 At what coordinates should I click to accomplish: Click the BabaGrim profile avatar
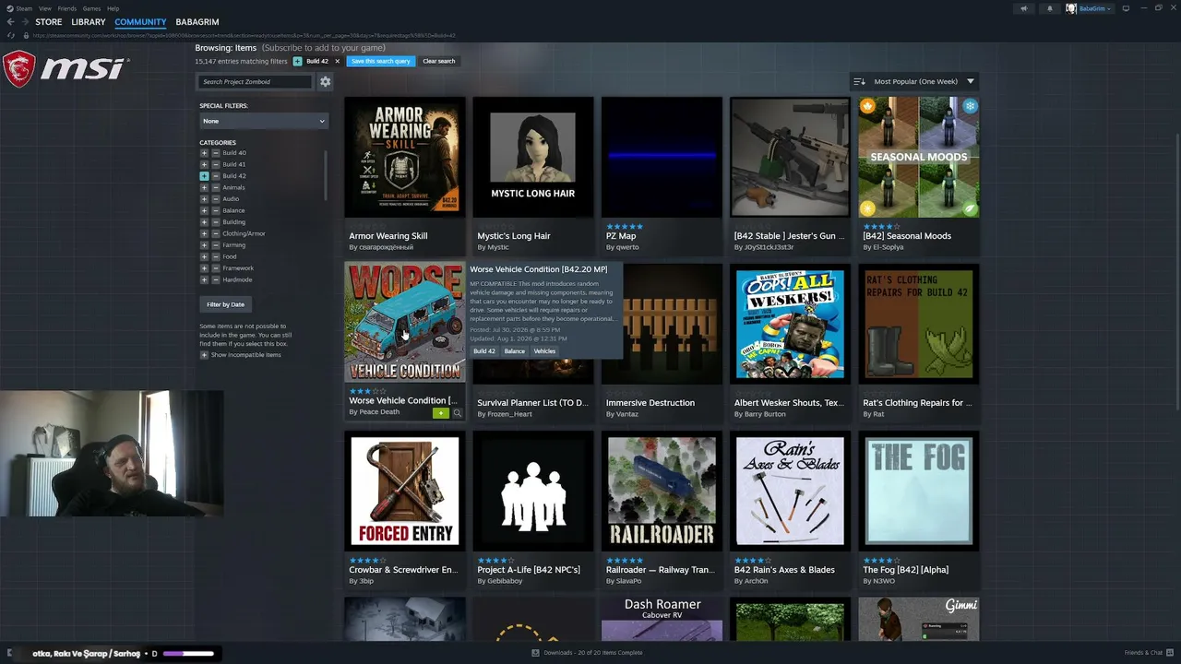[x=1071, y=8]
